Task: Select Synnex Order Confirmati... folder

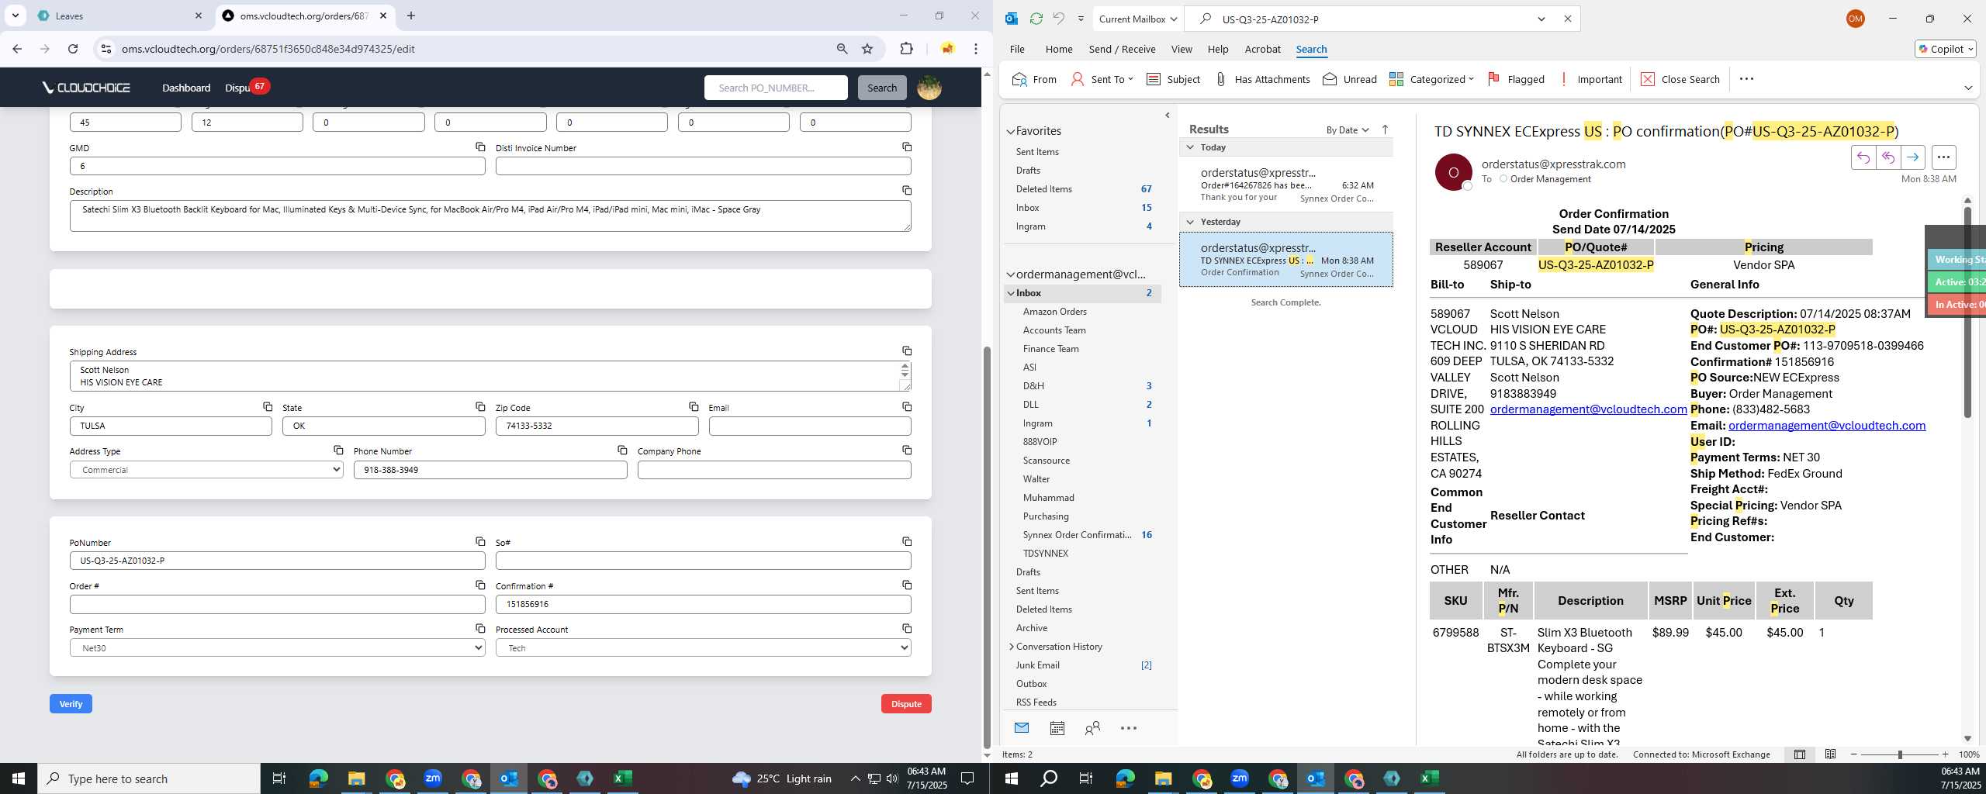Action: coord(1084,535)
